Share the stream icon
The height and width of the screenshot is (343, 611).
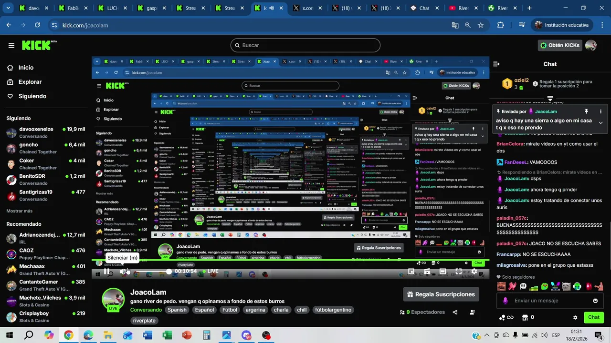(x=455, y=313)
